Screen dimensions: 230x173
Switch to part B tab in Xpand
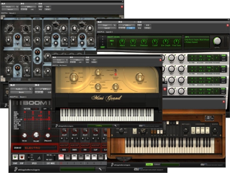point(102,39)
